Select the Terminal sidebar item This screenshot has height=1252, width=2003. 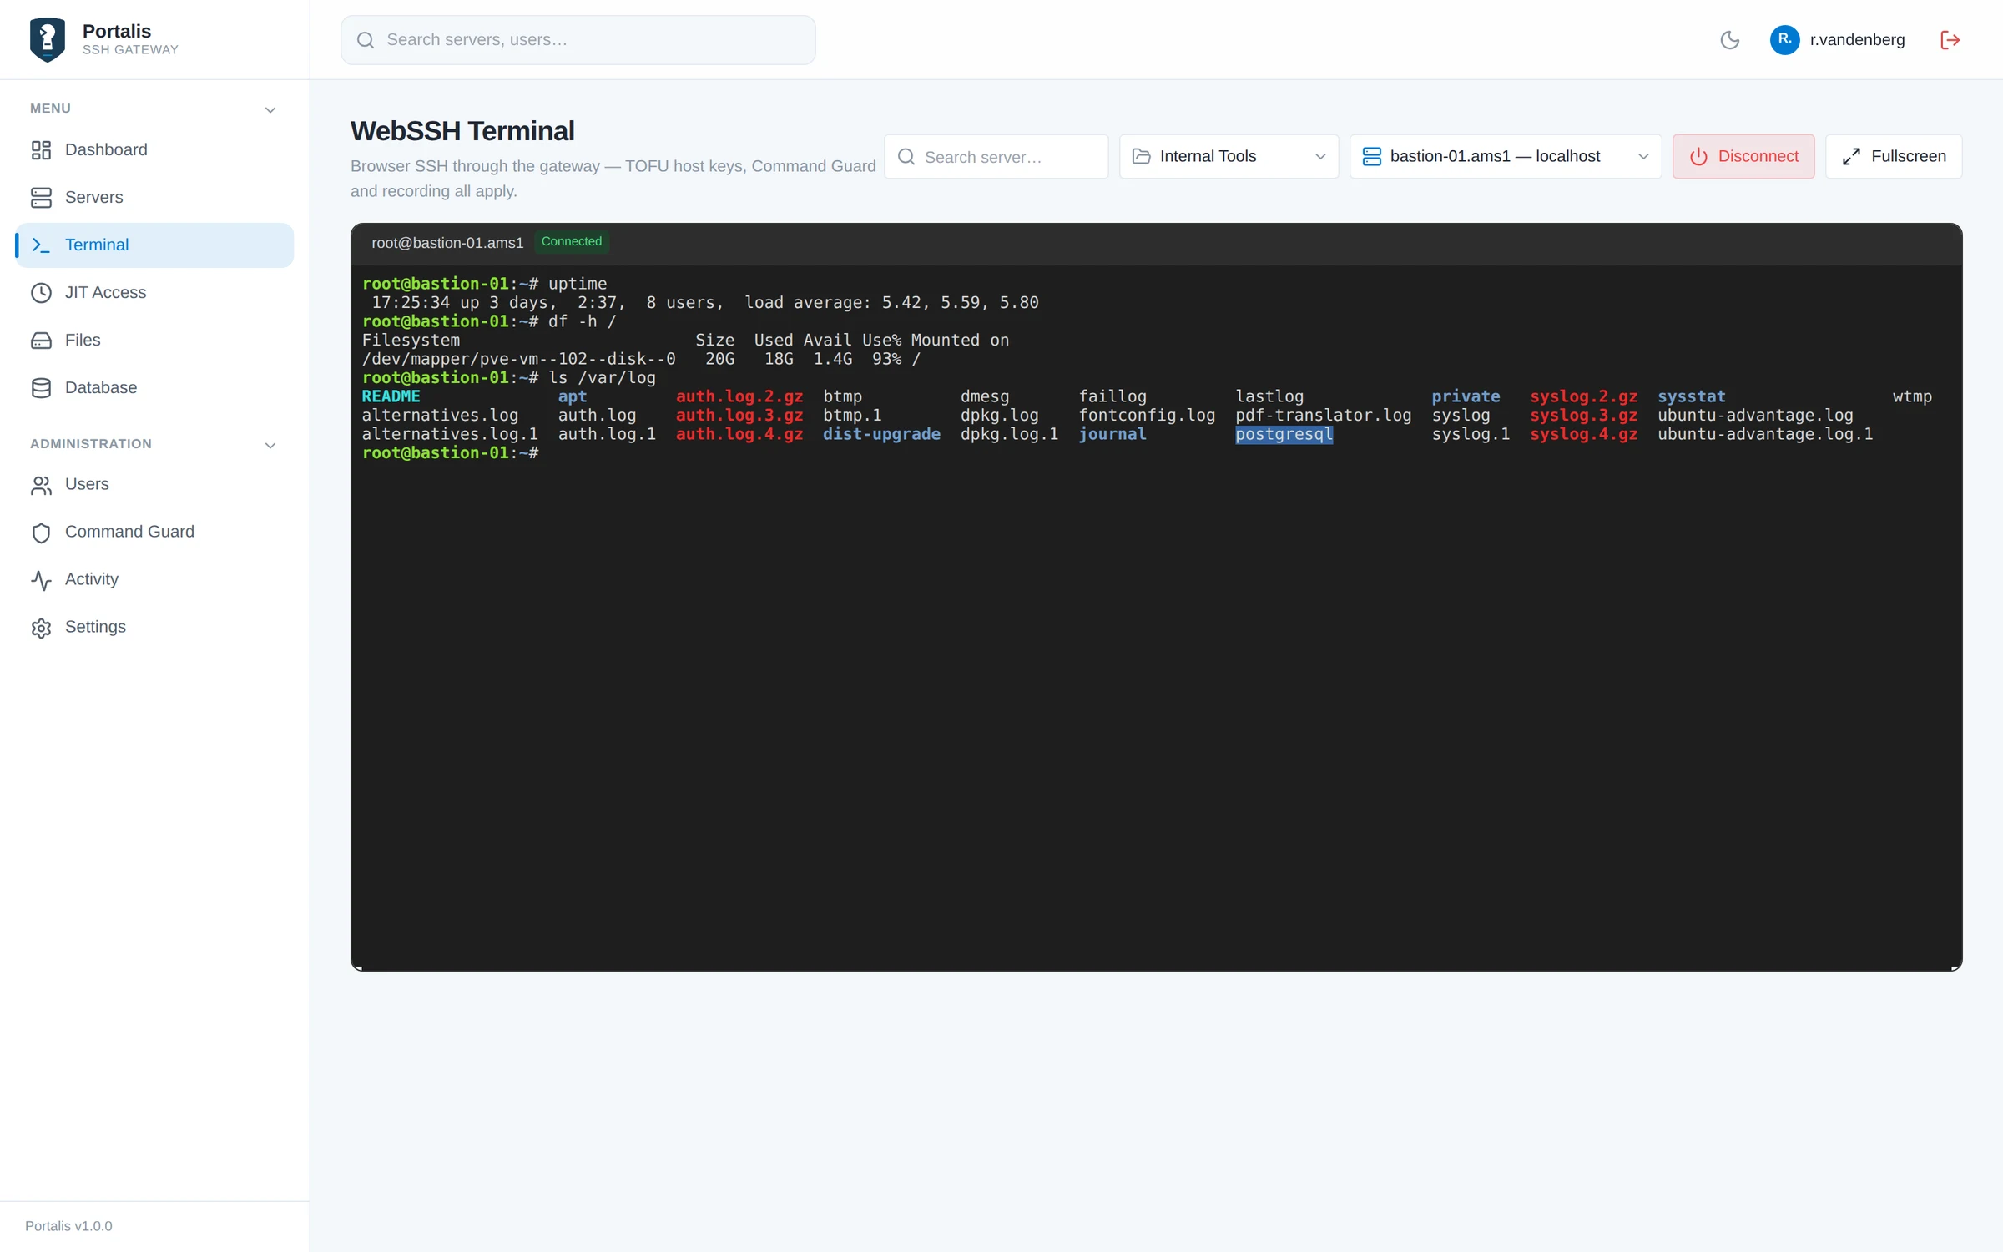pos(154,245)
